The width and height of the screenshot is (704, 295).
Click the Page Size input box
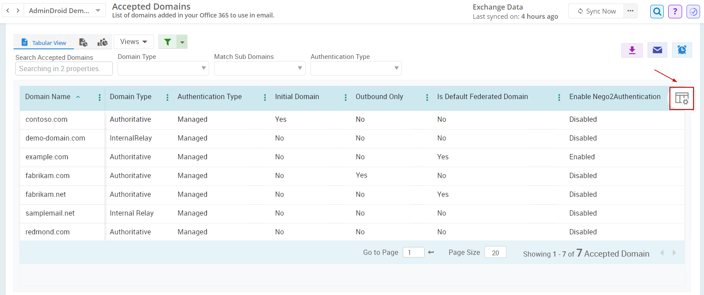point(495,253)
